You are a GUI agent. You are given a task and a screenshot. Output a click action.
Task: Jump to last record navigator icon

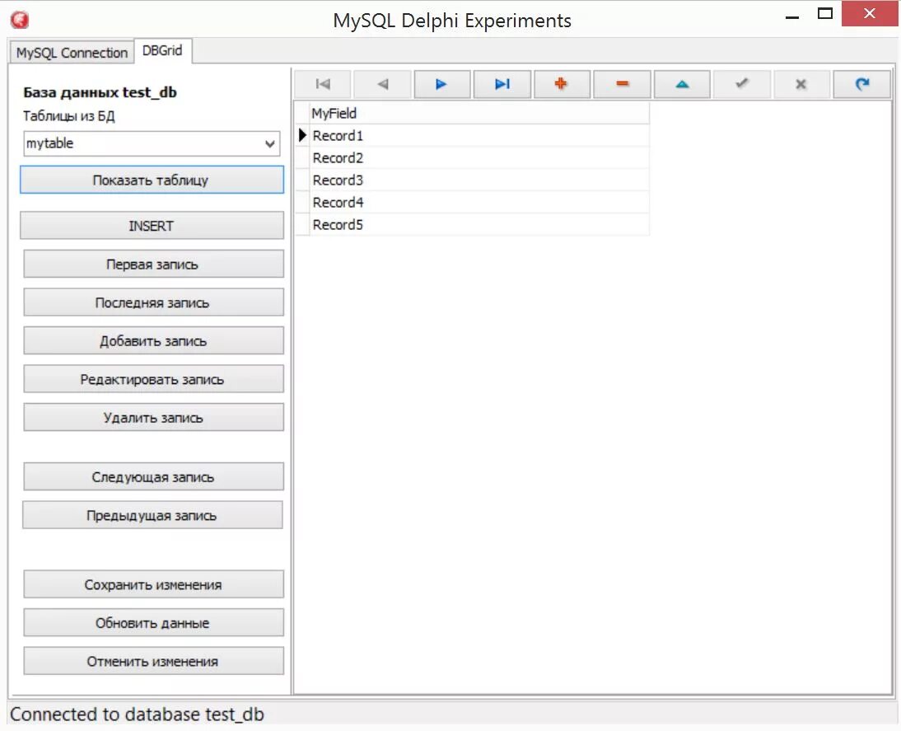pyautogui.click(x=502, y=85)
